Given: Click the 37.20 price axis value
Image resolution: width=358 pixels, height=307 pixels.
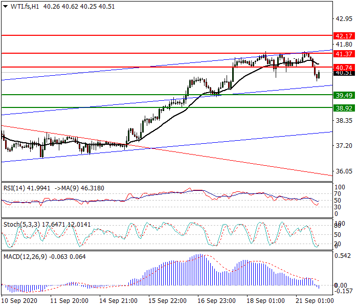Looking at the screenshot, I should click(344, 145).
